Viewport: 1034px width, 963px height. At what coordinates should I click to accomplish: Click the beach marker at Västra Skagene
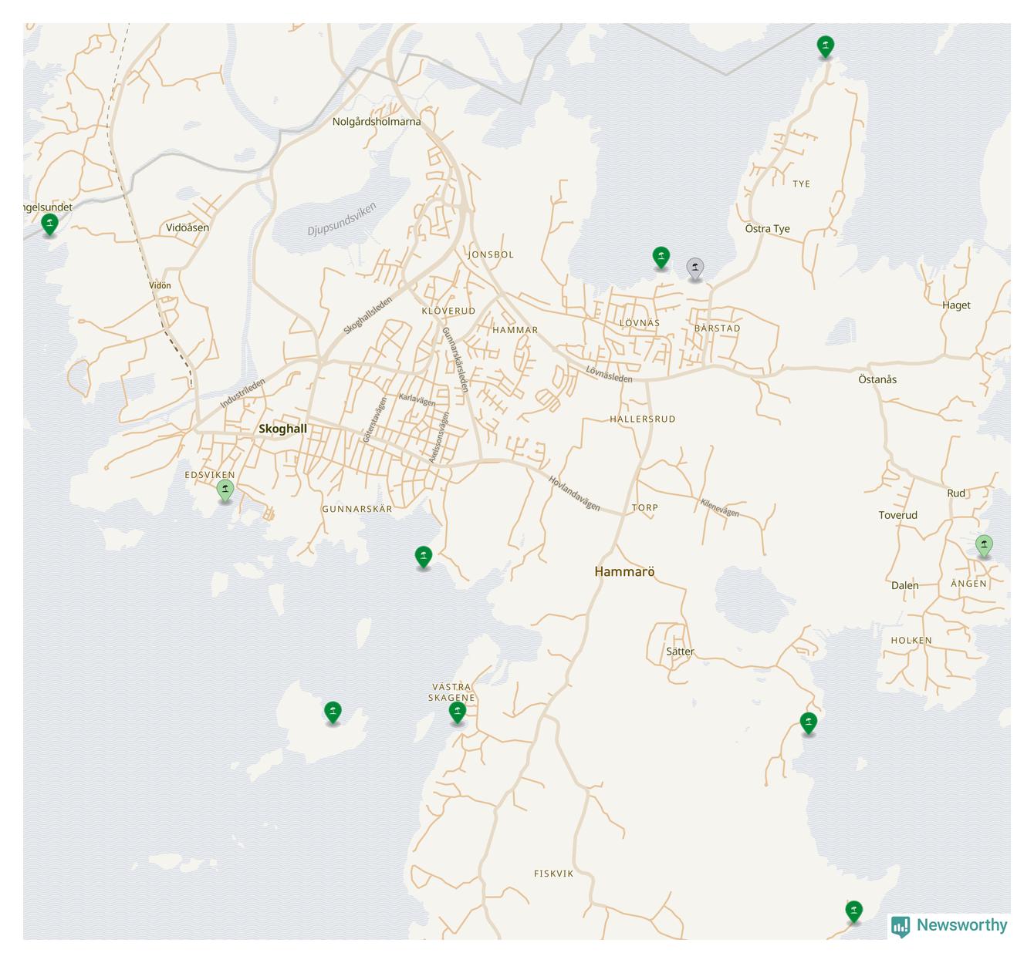click(458, 712)
